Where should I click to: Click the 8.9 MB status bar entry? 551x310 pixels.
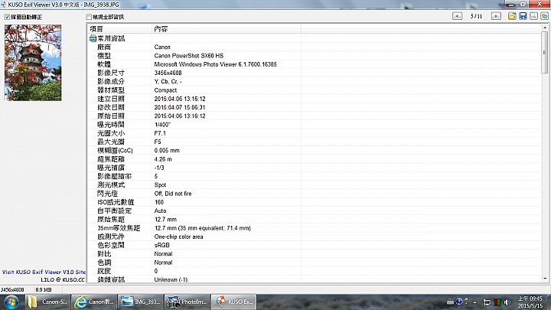tap(44, 290)
